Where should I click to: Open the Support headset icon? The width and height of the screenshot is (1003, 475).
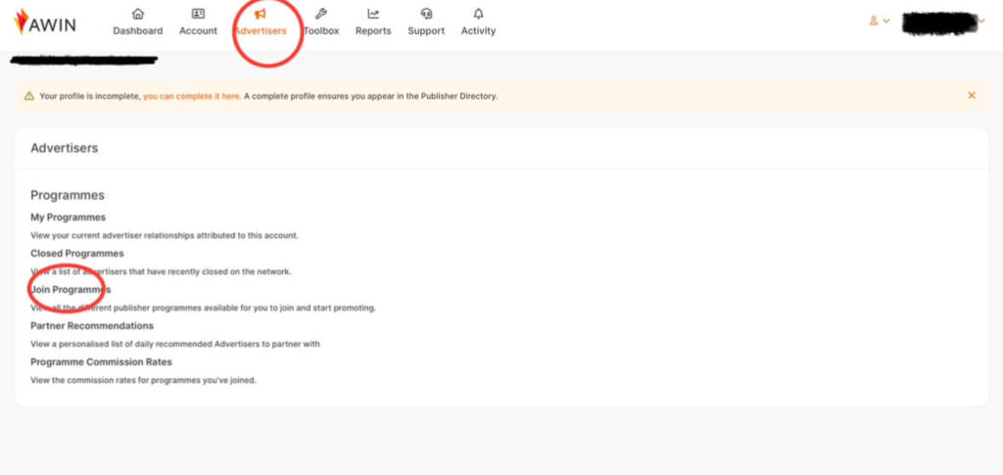426,14
